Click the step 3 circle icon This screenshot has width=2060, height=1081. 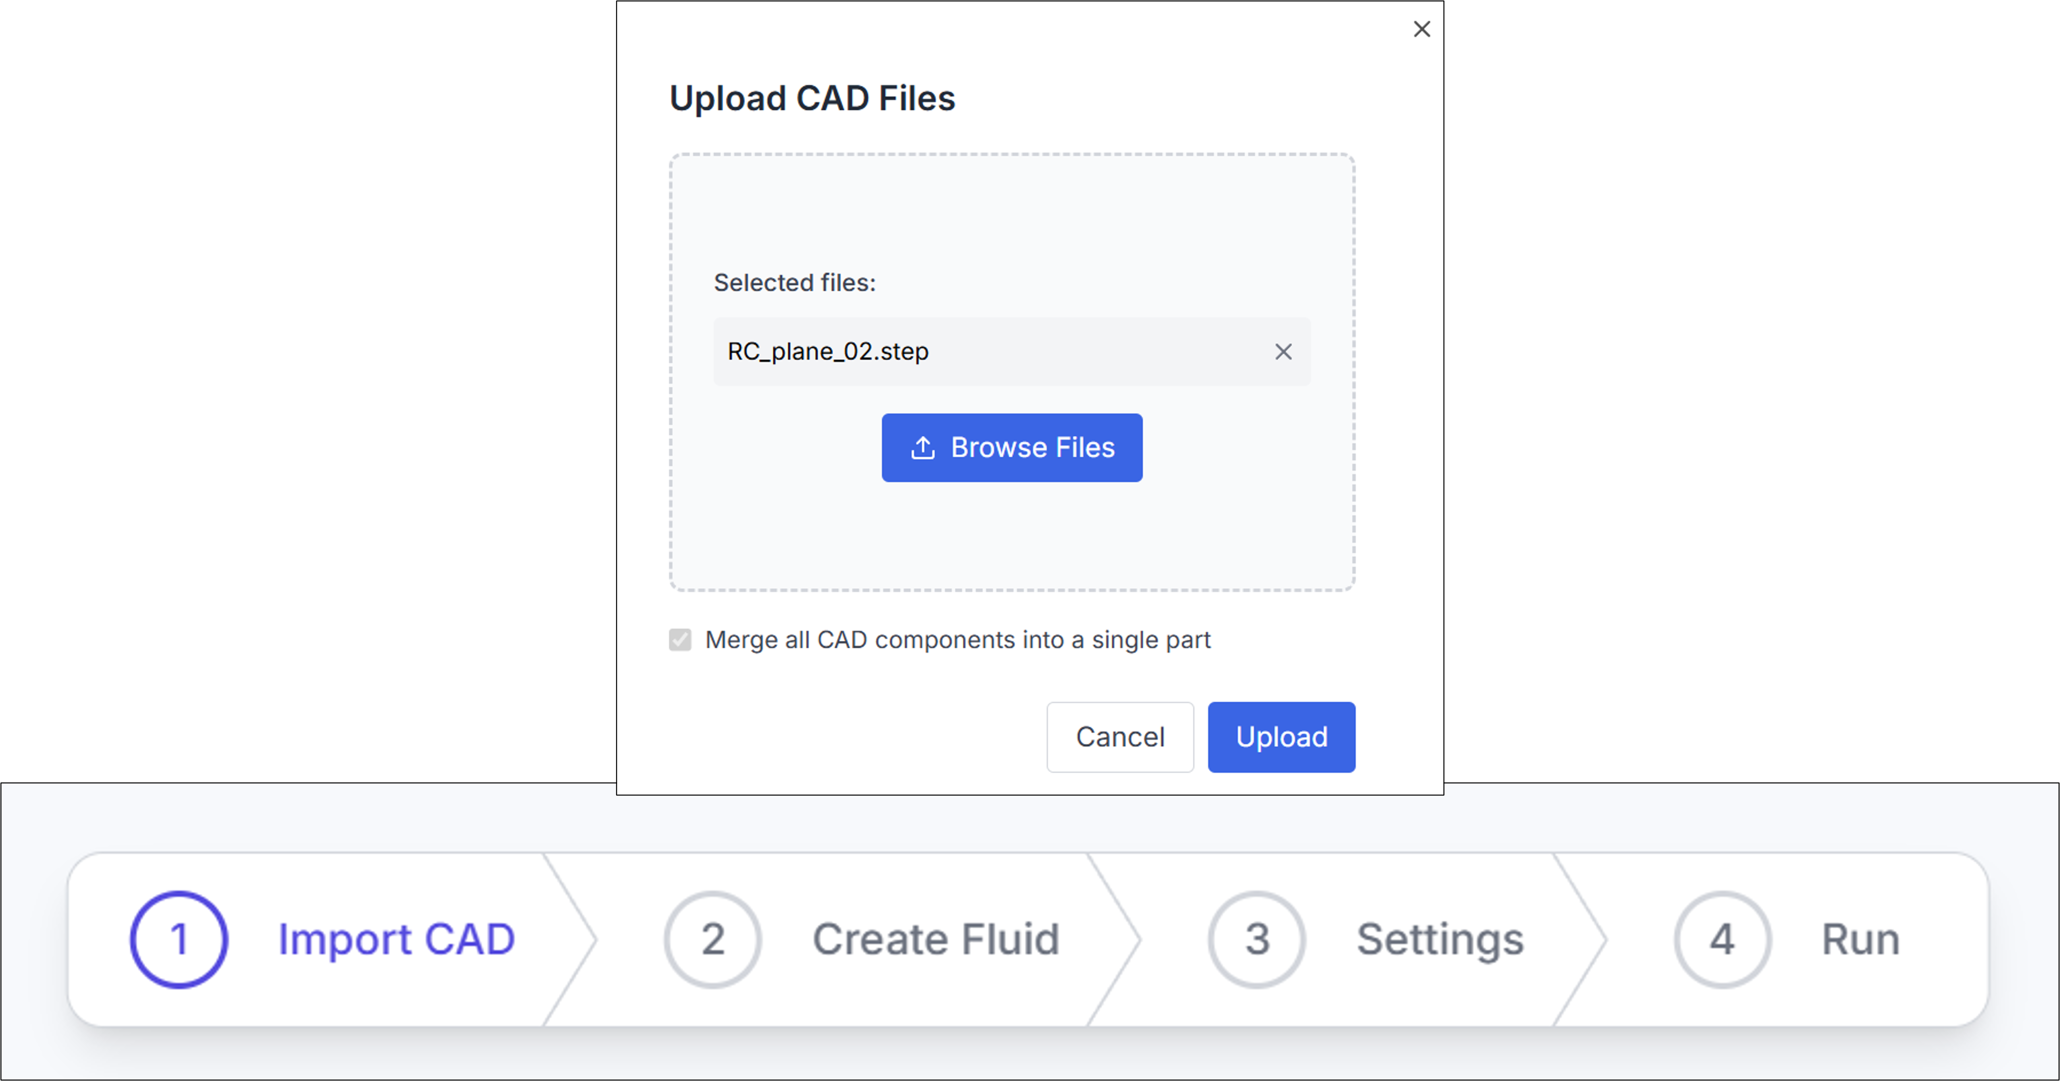coord(1255,939)
